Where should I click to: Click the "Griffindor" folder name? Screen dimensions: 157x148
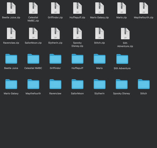[55, 68]
